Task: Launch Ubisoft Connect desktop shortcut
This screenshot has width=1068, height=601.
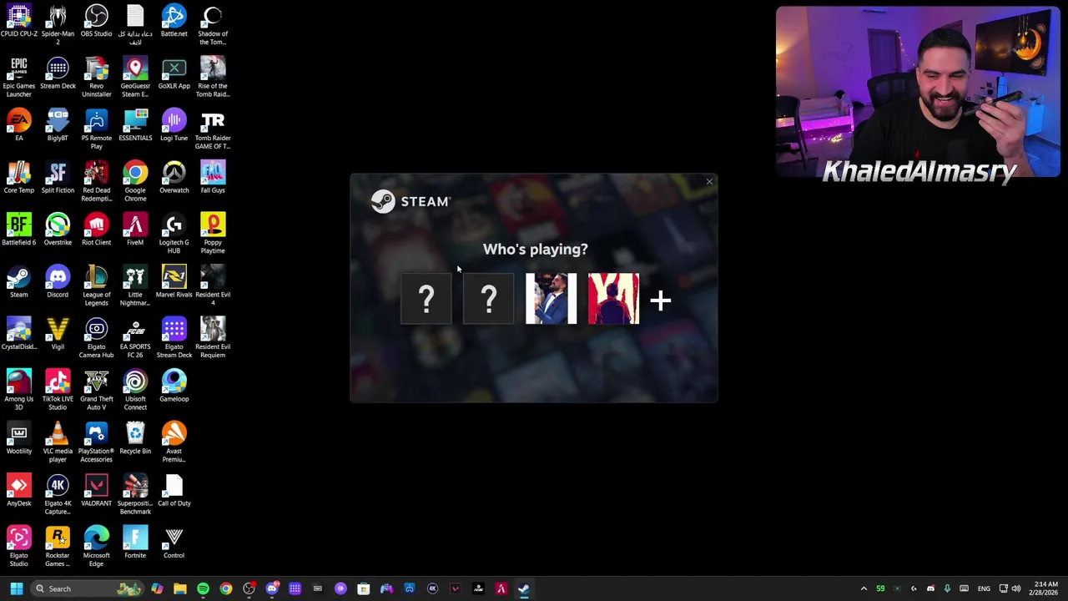Action: click(135, 390)
